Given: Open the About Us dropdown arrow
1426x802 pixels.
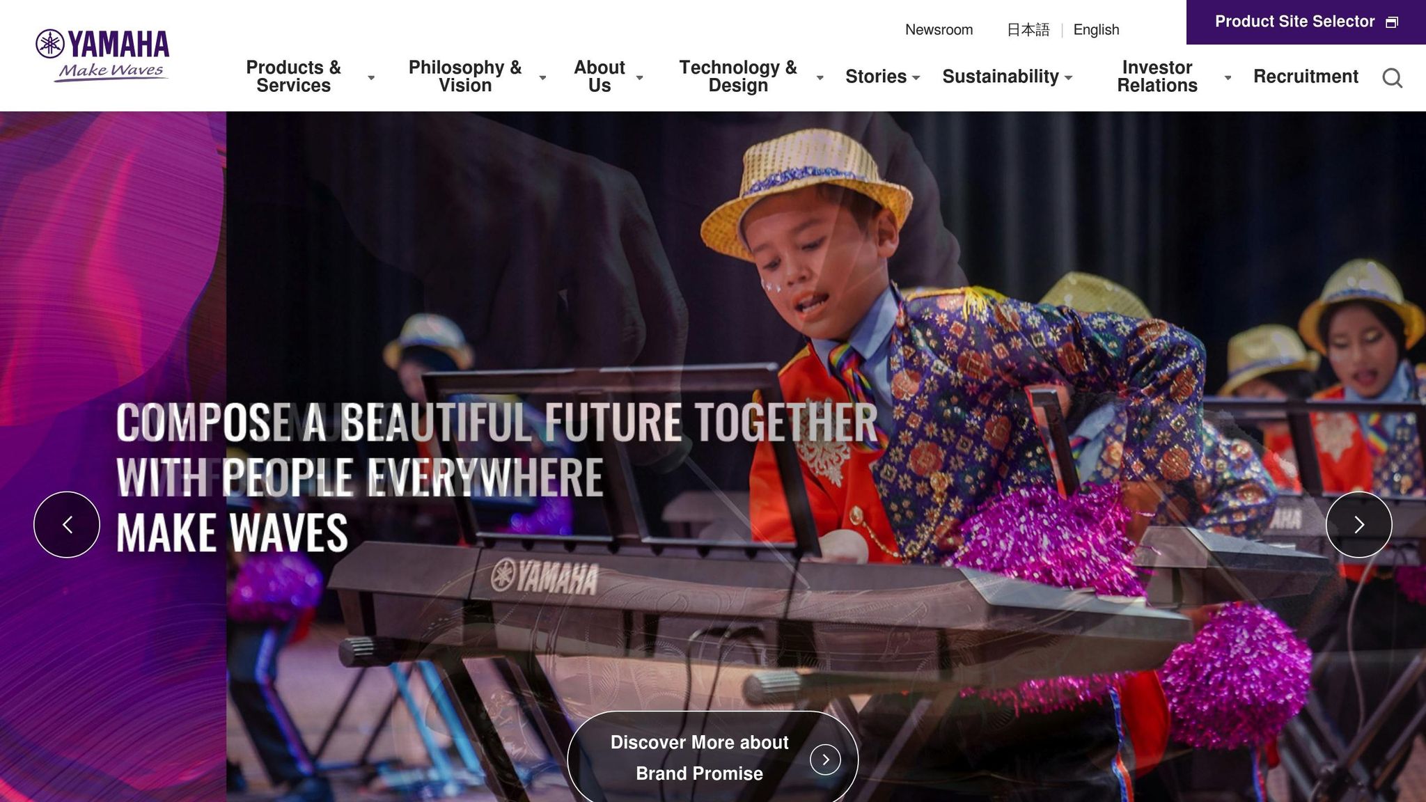Looking at the screenshot, I should point(639,77).
